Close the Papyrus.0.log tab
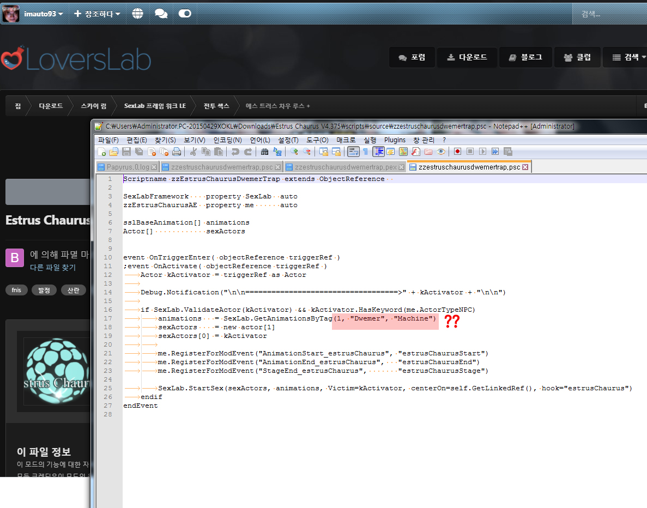This screenshot has width=647, height=508. tap(154, 167)
